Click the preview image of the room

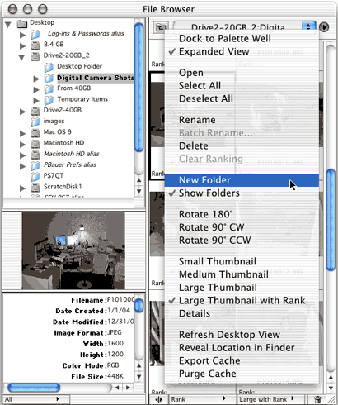[x=73, y=250]
